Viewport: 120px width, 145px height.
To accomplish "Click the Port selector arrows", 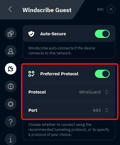I will point(107,110).
